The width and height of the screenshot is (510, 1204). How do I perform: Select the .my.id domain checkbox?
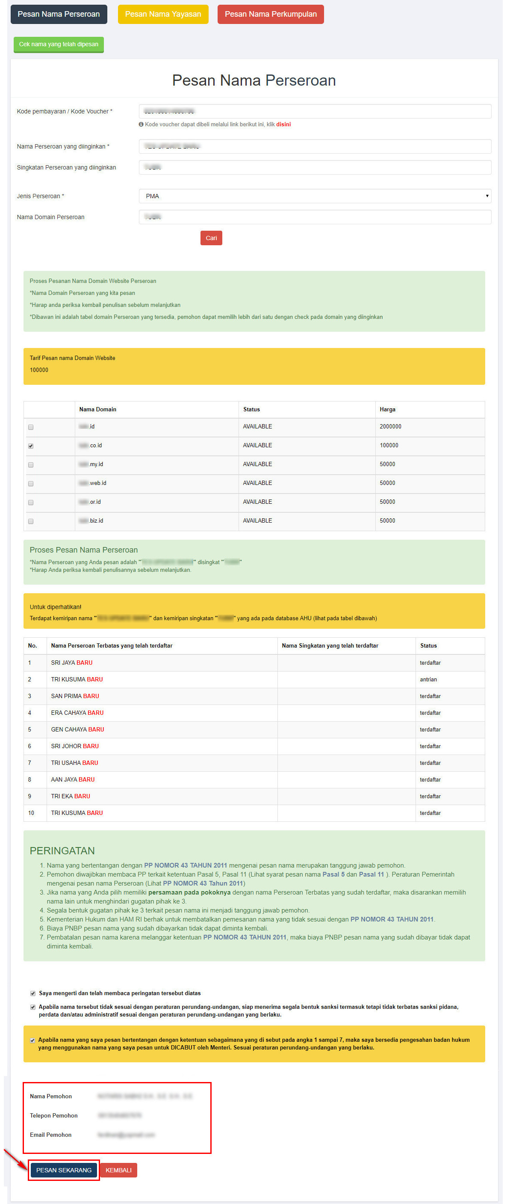click(x=31, y=464)
